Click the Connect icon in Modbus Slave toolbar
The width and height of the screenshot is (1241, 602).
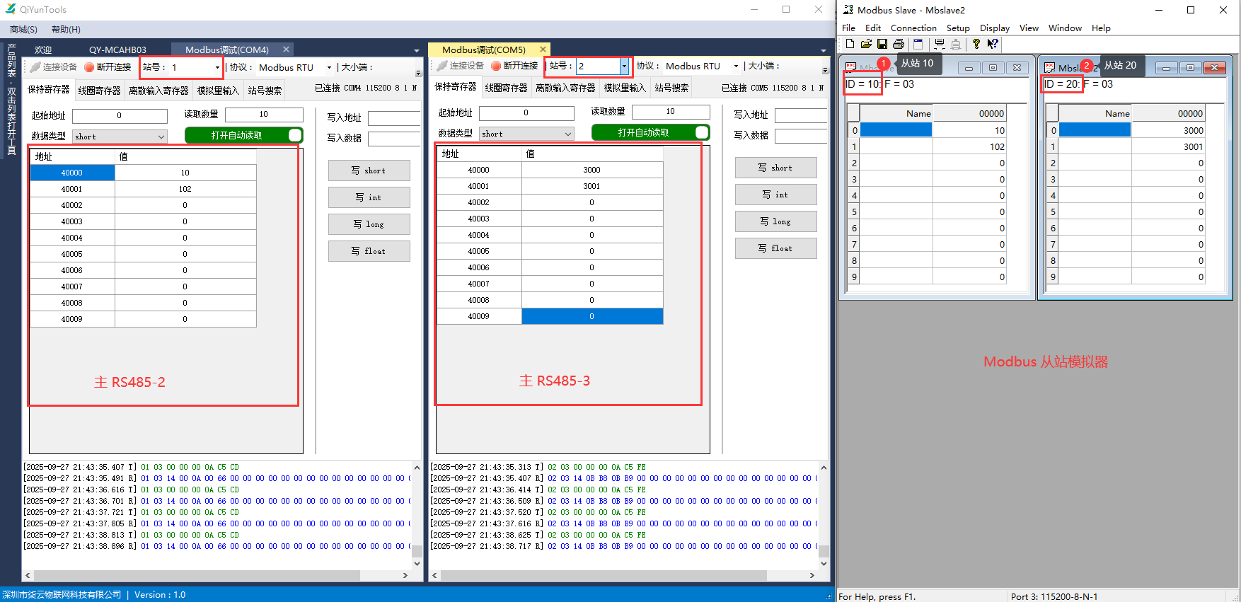point(940,44)
